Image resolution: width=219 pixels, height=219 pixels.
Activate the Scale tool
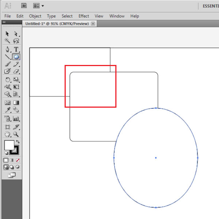coord(16,80)
